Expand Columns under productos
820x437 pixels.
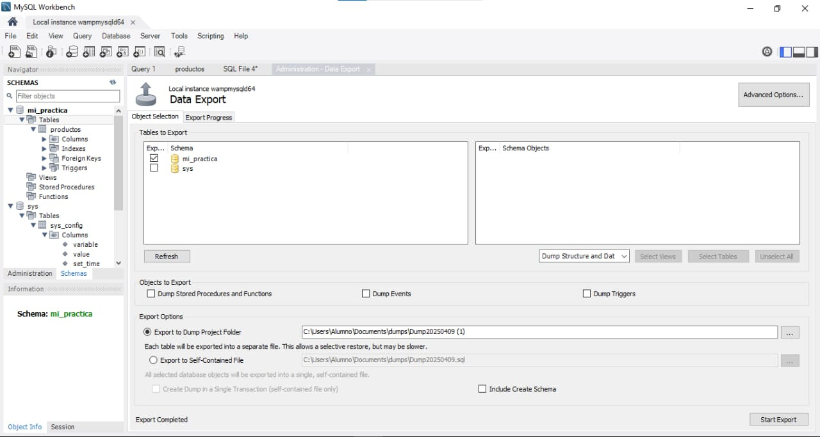click(44, 139)
